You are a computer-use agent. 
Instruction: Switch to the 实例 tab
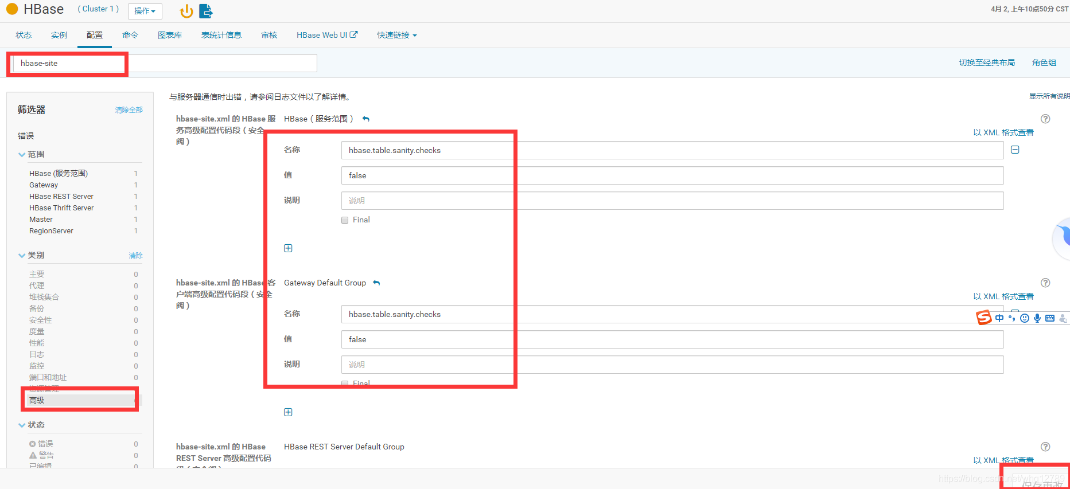pos(59,35)
